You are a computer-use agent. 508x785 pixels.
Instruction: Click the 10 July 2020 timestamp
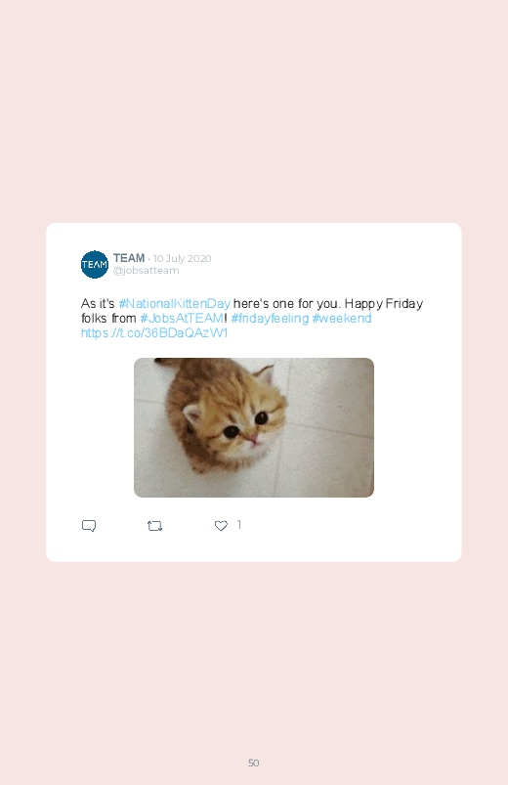(x=182, y=258)
